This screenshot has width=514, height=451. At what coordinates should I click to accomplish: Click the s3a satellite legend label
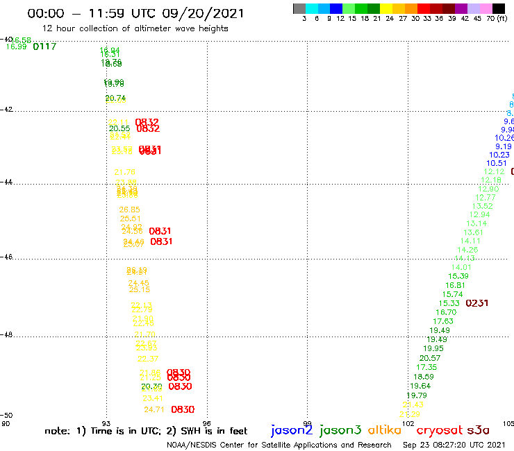(478, 430)
